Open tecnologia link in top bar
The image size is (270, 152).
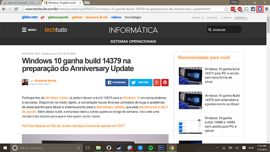pos(133,17)
